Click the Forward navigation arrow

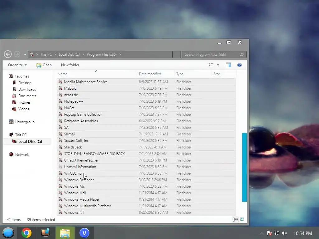(x=17, y=54)
